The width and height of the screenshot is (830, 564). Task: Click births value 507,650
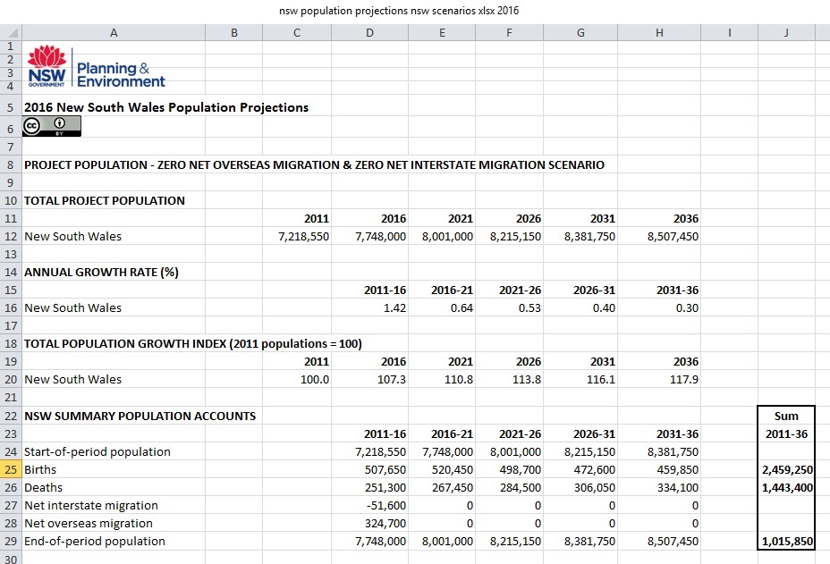pyautogui.click(x=385, y=470)
